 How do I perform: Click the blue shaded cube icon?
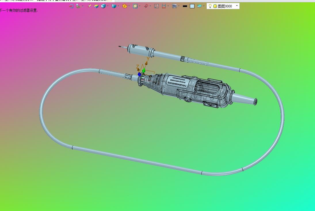click(x=103, y=6)
